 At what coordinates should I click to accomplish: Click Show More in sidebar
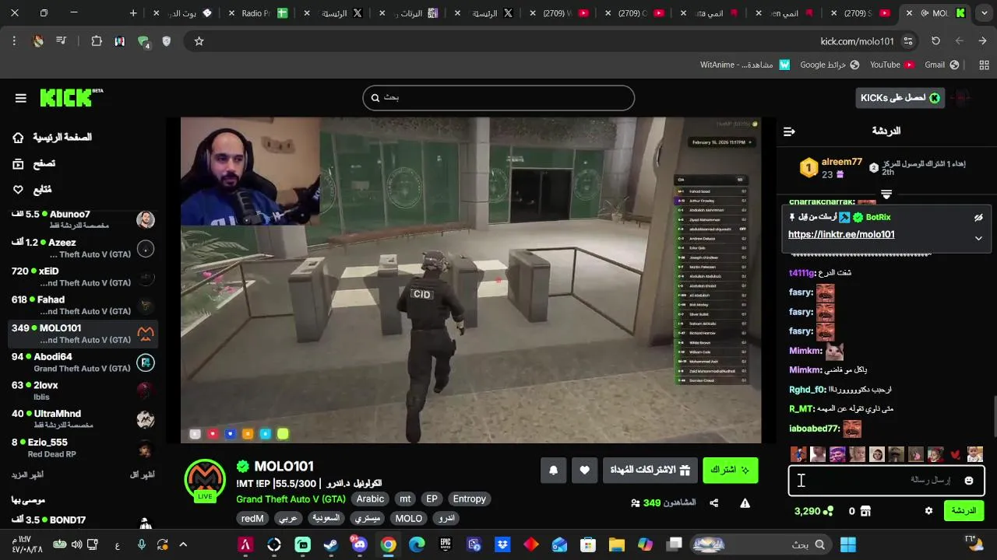pyautogui.click(x=27, y=474)
